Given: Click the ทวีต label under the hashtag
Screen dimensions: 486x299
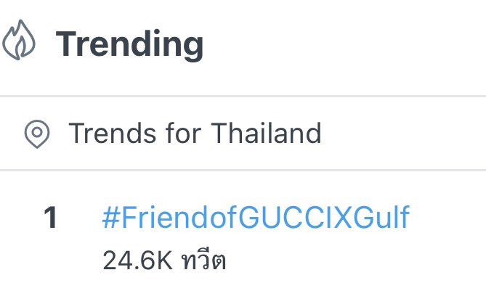Looking at the screenshot, I should click(x=204, y=261).
